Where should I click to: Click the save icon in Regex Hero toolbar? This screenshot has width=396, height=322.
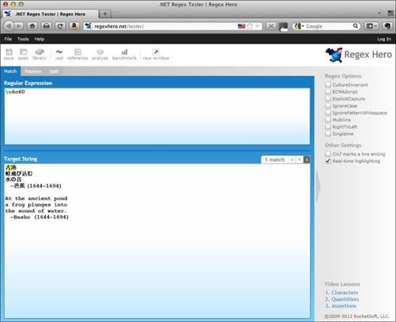[x=9, y=55]
